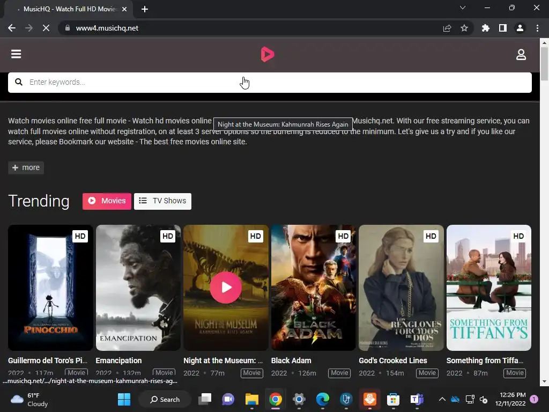The height and width of the screenshot is (412, 549).
Task: Stop page loading with the X button
Action: [x=46, y=28]
